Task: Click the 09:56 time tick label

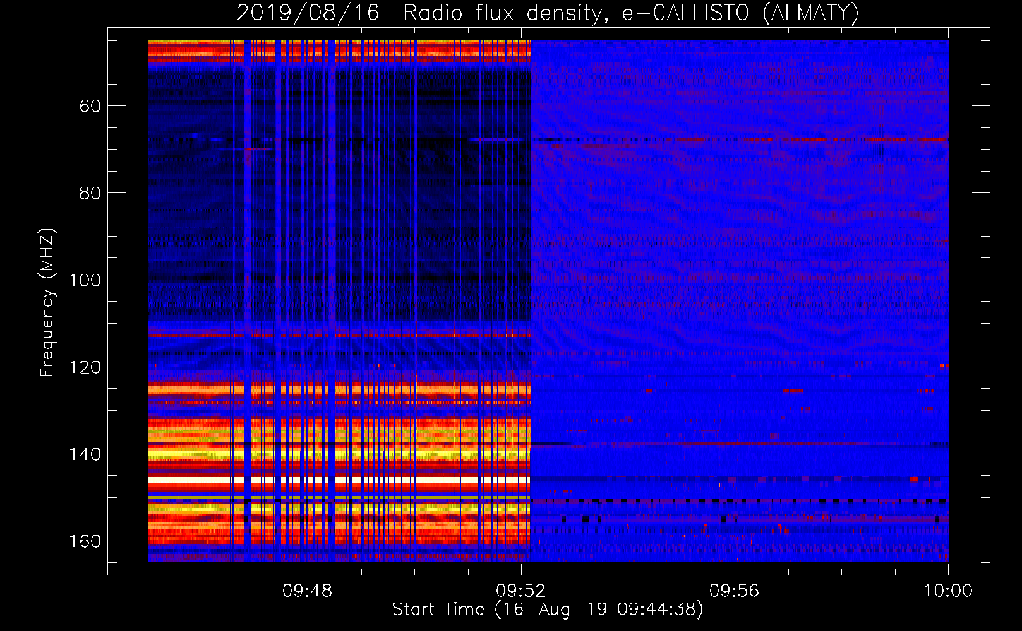Action: tap(734, 591)
